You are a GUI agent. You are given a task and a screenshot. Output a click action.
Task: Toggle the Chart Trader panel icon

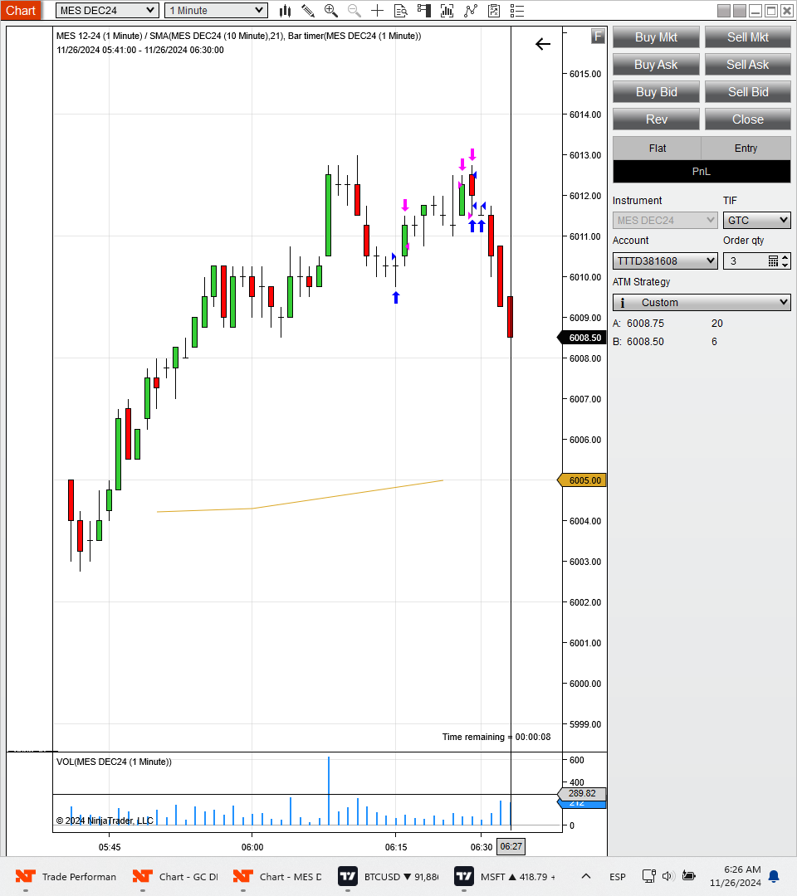click(424, 10)
